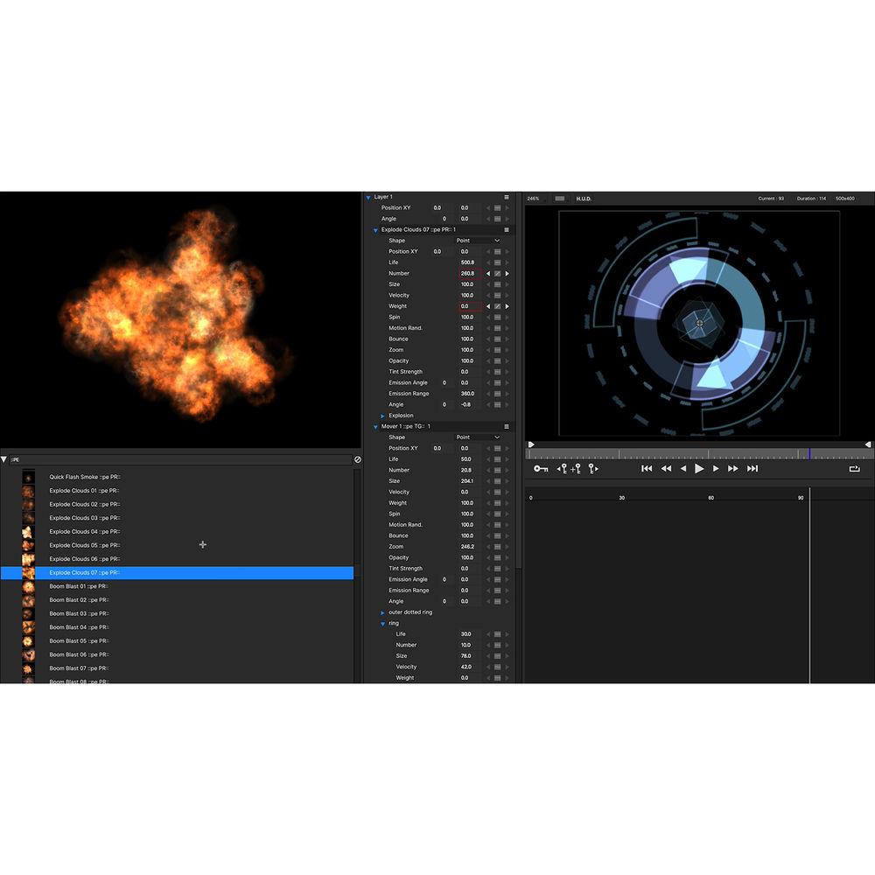Open the Shape dropdown showing Point
The height and width of the screenshot is (875, 875).
(477, 240)
